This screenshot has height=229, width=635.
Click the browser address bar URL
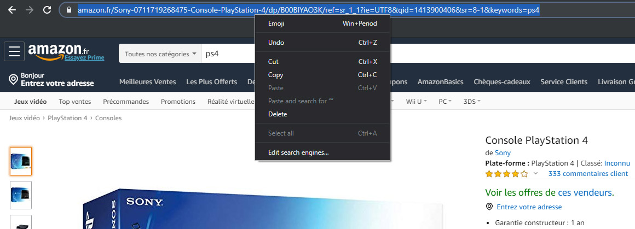[x=309, y=10]
